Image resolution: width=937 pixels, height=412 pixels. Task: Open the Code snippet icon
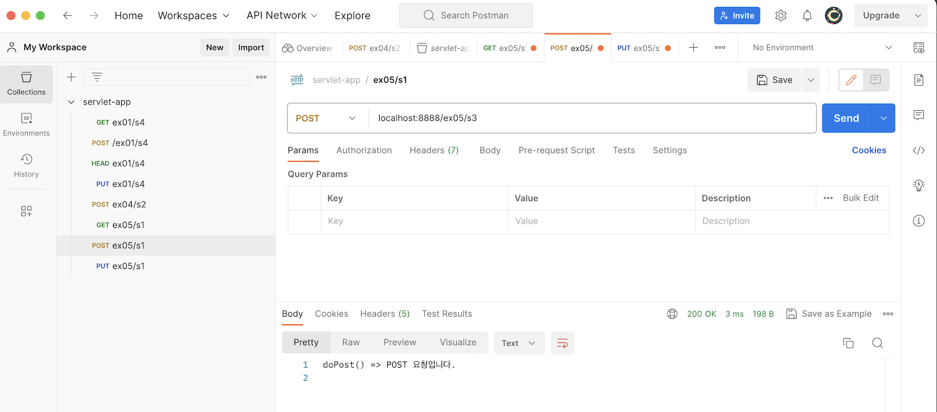click(919, 150)
